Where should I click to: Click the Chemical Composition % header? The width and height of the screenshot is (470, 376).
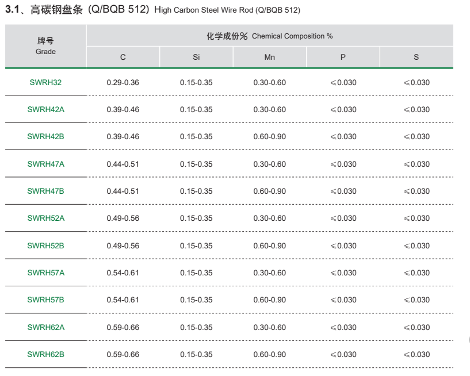point(269,36)
